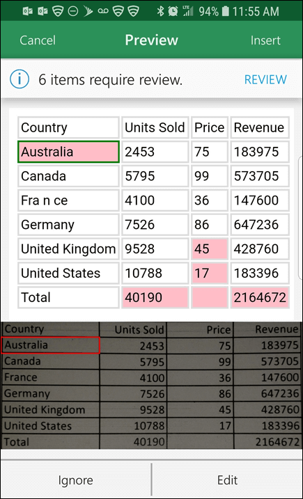
Task: Select the flagged empty Total price cell
Action: pyautogui.click(x=210, y=298)
